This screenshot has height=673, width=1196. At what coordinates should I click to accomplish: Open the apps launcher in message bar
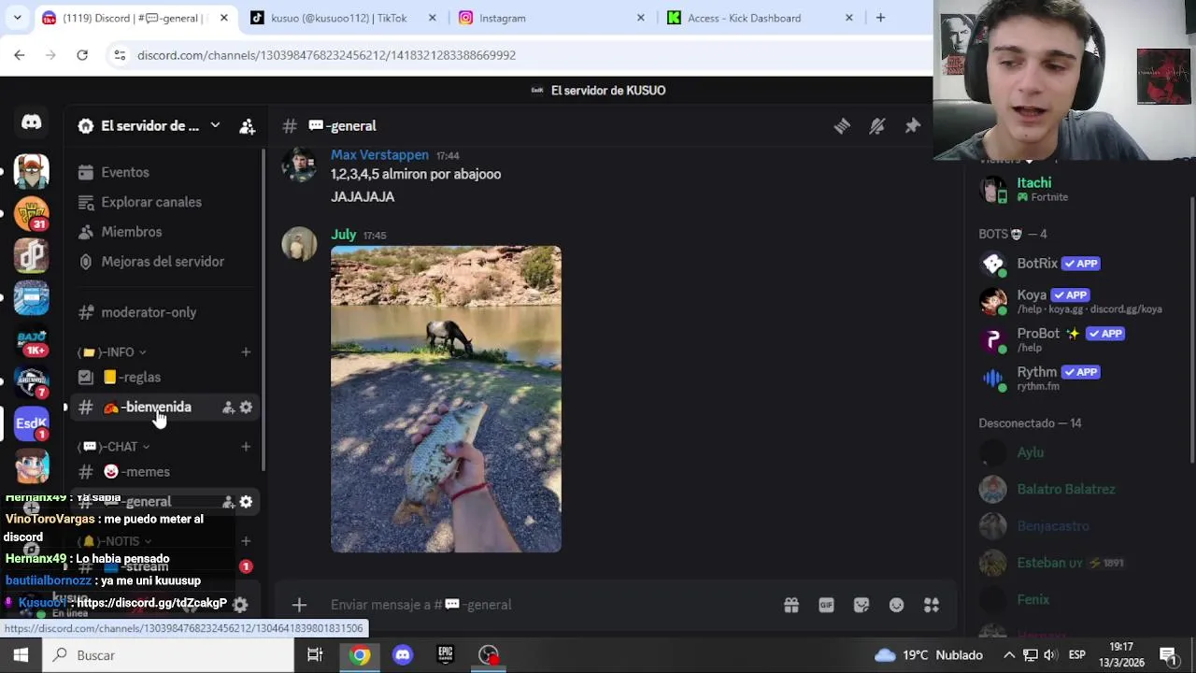coord(932,605)
